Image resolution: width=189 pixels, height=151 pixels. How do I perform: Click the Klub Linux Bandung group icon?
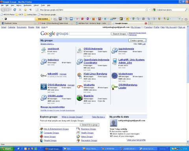80,75
